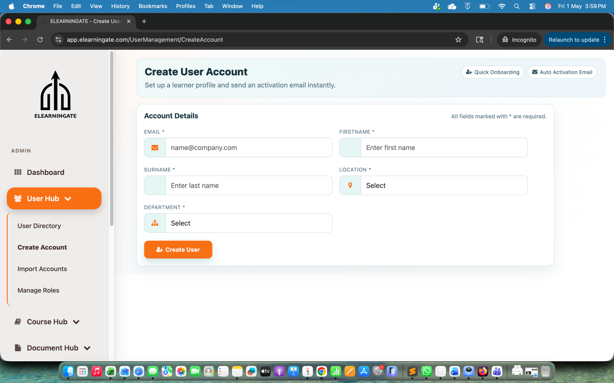Open Microsoft Teams from the Dock
614x383 pixels.
tap(497, 371)
